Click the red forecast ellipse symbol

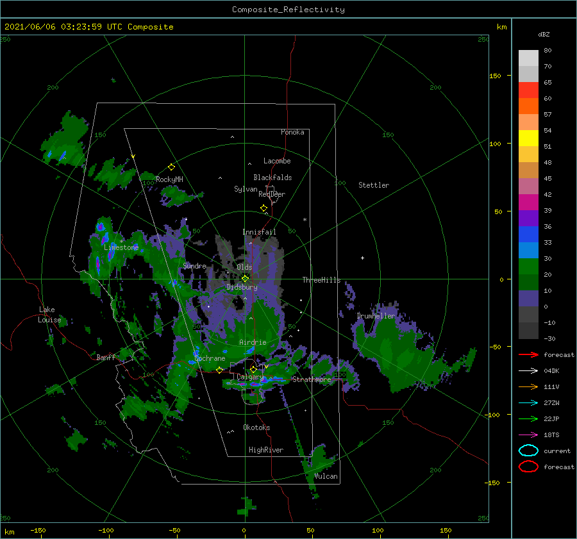click(x=528, y=467)
